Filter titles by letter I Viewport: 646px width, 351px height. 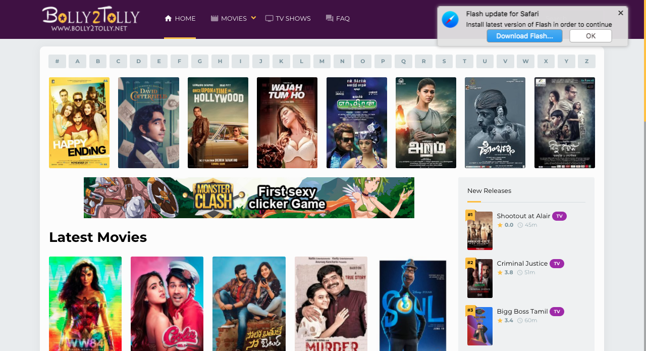point(240,61)
